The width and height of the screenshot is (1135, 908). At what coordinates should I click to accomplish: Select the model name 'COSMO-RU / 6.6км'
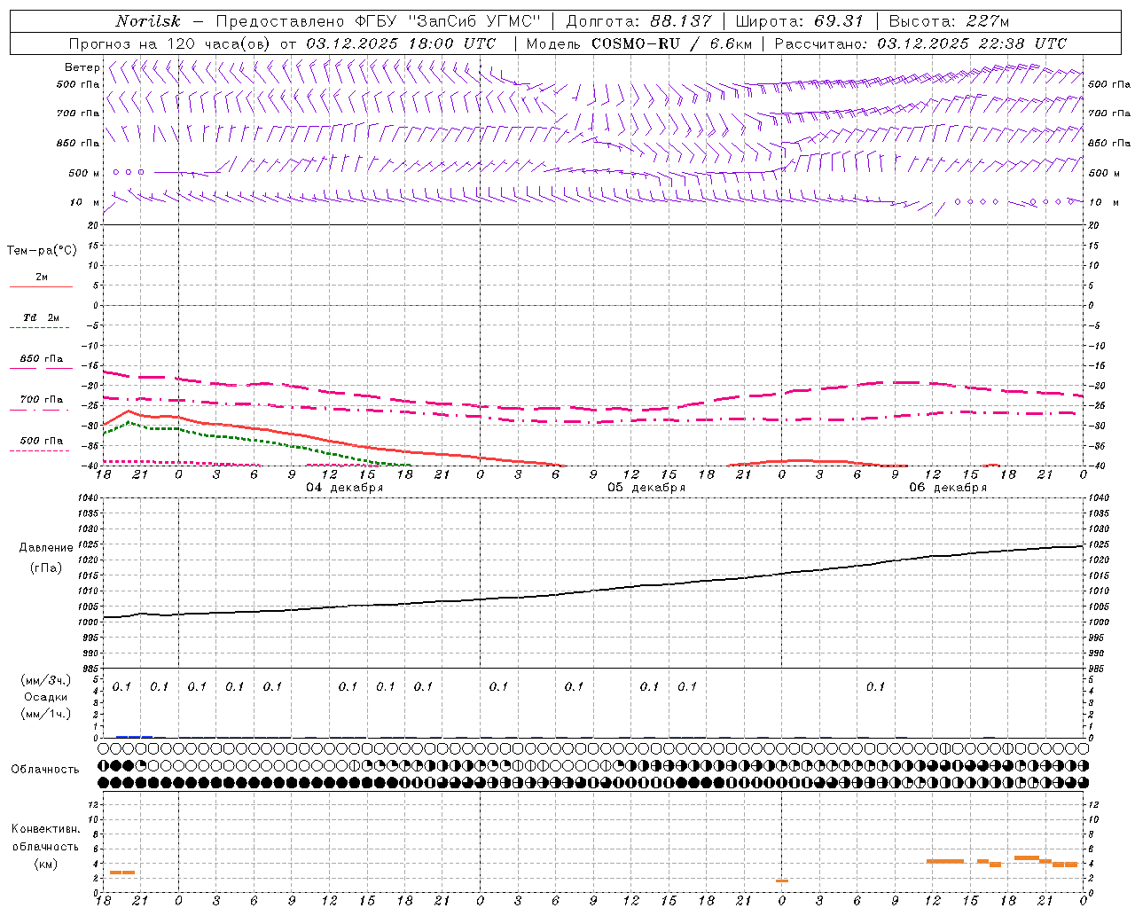click(x=672, y=43)
